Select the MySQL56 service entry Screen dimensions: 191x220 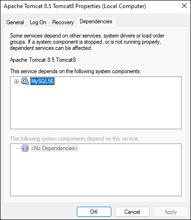[43, 81]
